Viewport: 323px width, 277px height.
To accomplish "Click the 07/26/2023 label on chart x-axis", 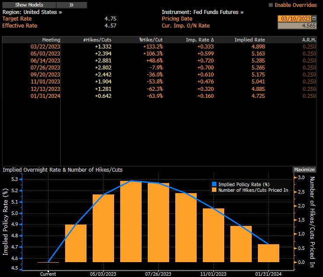I will (x=158, y=274).
